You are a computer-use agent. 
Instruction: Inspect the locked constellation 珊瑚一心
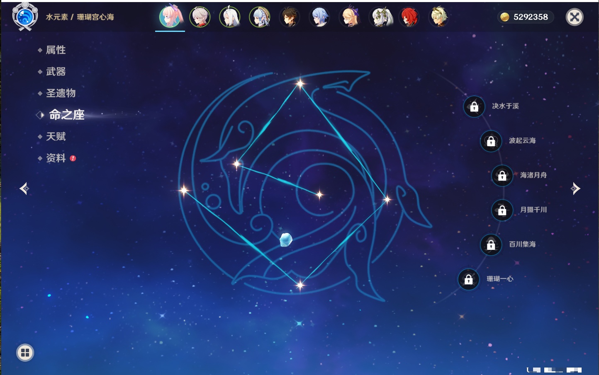click(x=468, y=279)
